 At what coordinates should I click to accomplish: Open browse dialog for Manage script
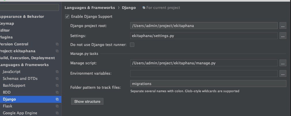coord(283,63)
